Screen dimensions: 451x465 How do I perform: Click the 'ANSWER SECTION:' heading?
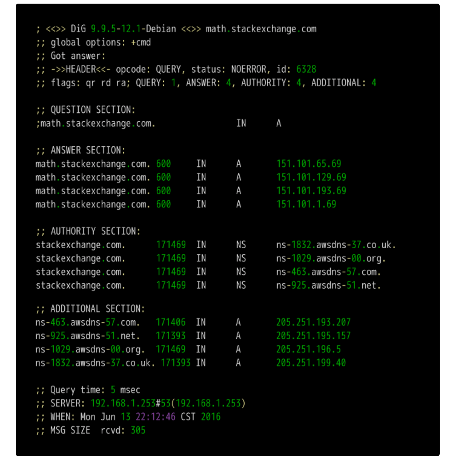click(80, 150)
